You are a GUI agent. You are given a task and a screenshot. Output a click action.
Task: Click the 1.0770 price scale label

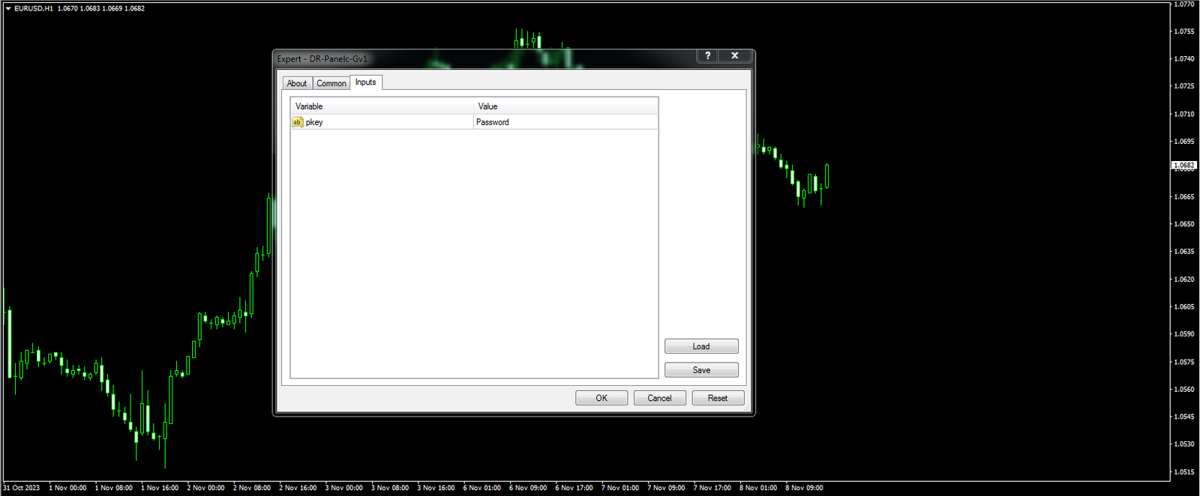(x=1184, y=4)
